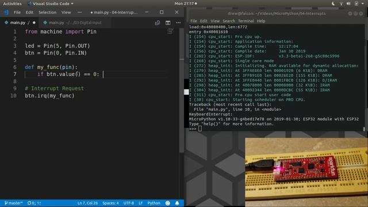Click the terminal >>> prompt
Viewport: 368px width, 207px height.
(193, 129)
